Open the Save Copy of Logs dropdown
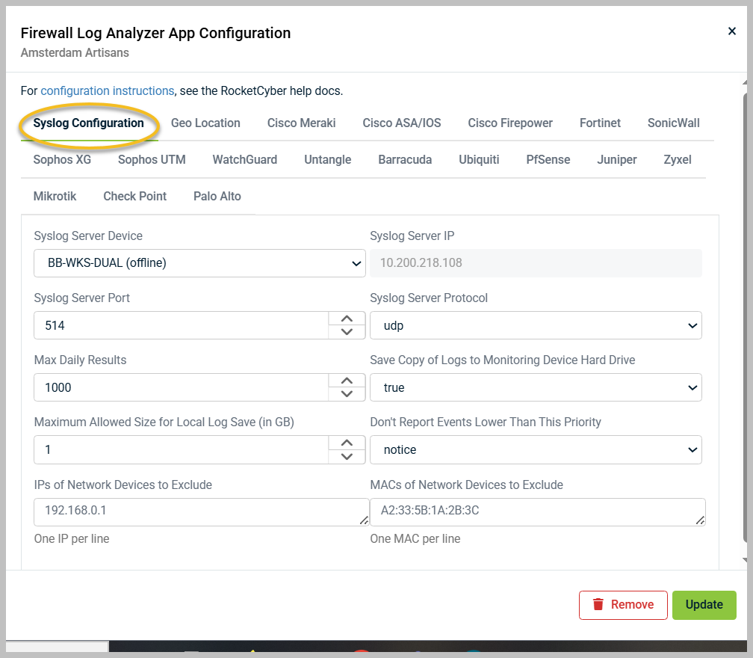The image size is (753, 658). (536, 387)
